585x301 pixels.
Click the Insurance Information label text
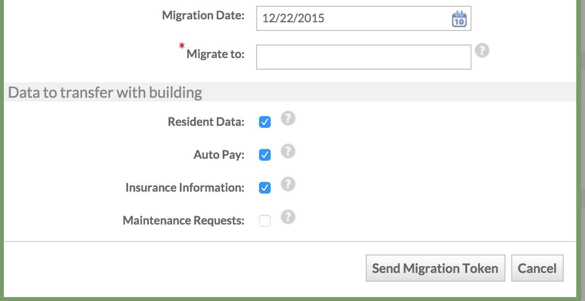pos(184,188)
